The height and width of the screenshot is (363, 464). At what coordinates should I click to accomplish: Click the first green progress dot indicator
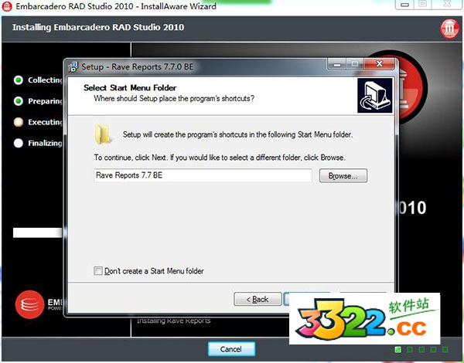[398, 350]
